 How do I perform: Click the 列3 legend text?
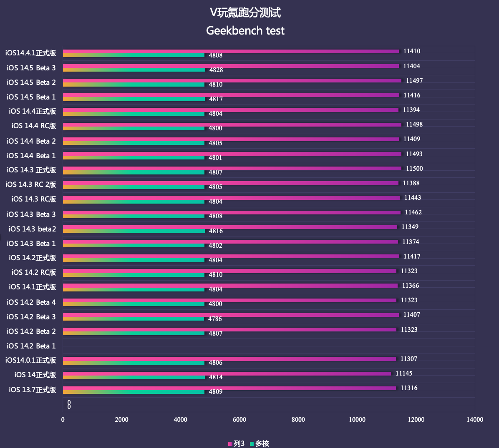pyautogui.click(x=239, y=444)
